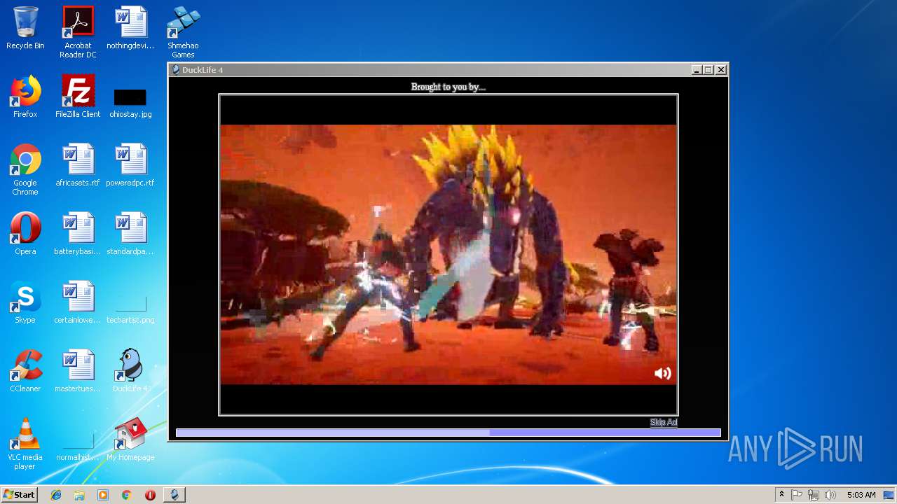The image size is (897, 504).
Task: Open Chrome from the taskbar
Action: coord(126,495)
